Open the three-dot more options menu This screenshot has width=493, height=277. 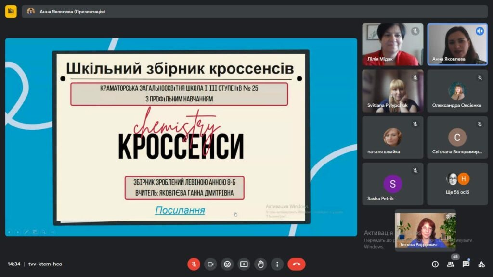click(277, 264)
